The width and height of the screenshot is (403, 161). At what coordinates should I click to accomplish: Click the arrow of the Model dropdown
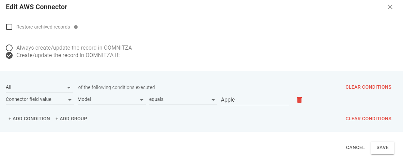point(142,100)
